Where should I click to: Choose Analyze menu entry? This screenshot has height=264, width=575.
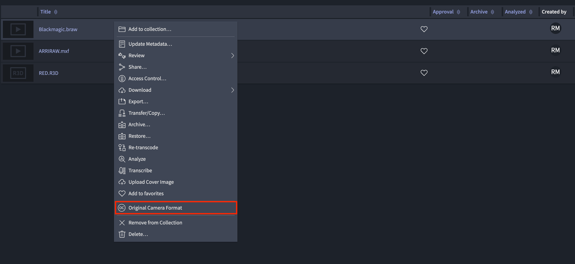coord(176,159)
